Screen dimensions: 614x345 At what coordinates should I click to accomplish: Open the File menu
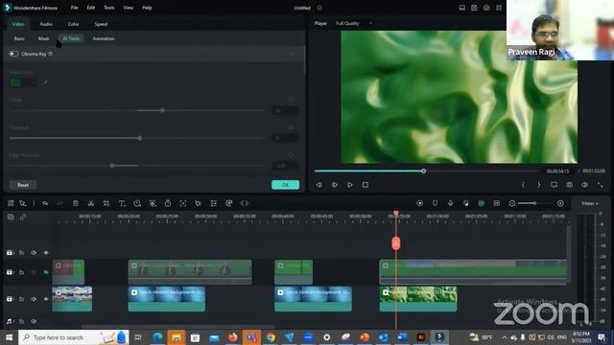[x=74, y=8]
